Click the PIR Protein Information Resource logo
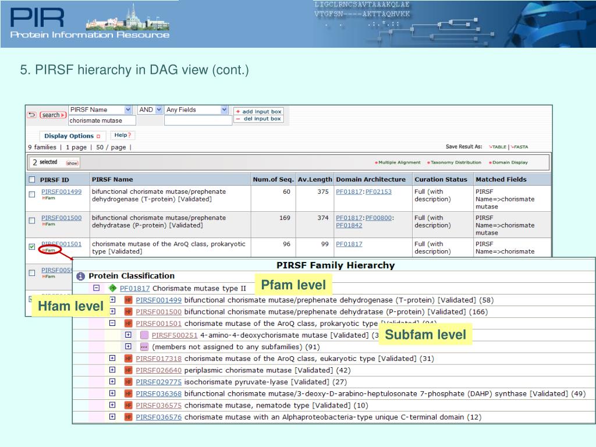 tap(90, 22)
